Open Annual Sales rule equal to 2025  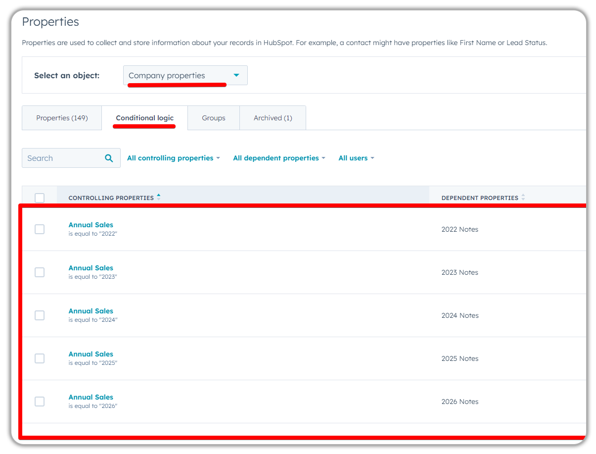pyautogui.click(x=91, y=354)
